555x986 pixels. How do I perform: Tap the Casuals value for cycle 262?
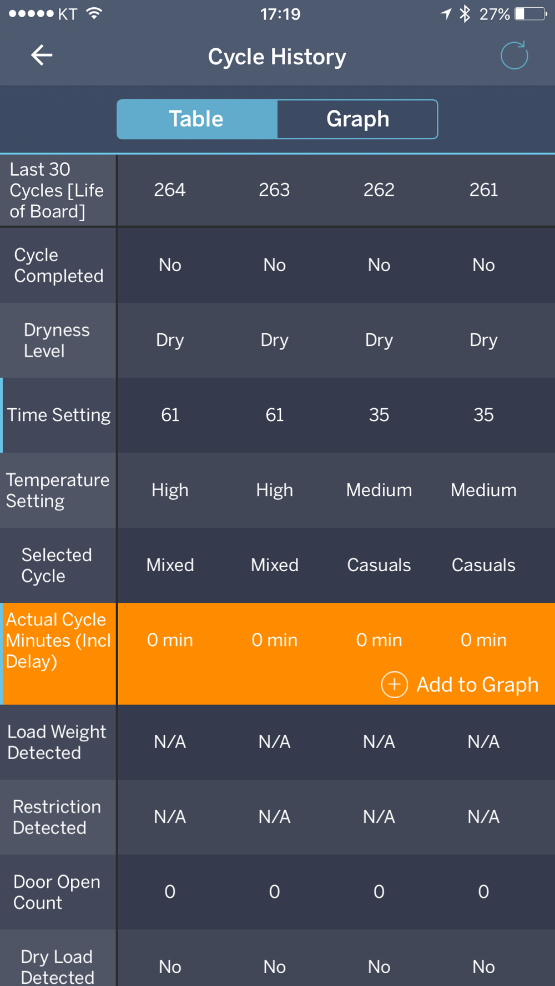click(379, 565)
